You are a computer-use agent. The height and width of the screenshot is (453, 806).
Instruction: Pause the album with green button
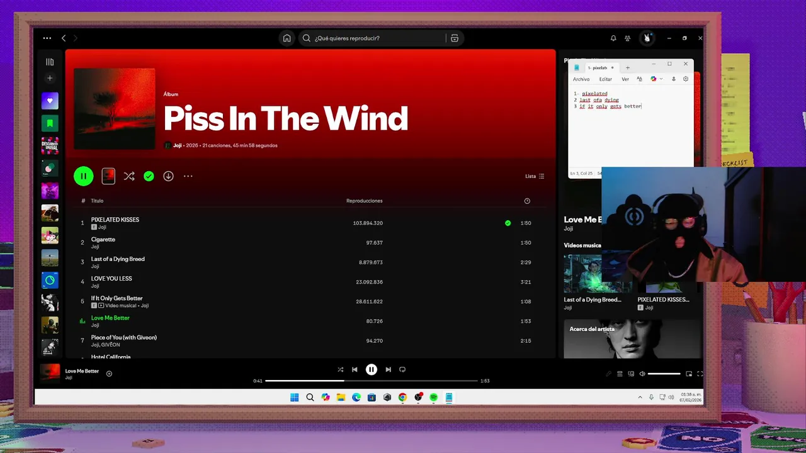[84, 176]
